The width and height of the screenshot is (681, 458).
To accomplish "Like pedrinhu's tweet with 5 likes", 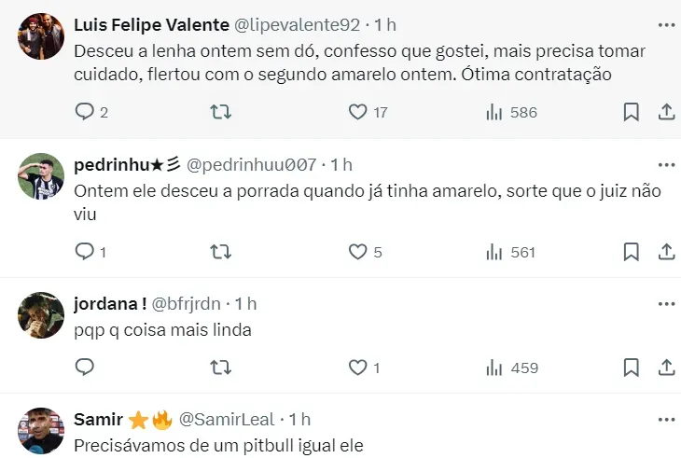I will coord(357,251).
